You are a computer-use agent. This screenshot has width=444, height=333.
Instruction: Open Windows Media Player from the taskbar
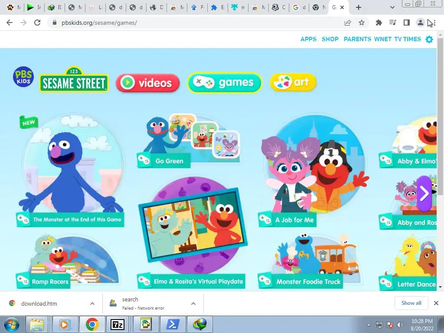64,325
